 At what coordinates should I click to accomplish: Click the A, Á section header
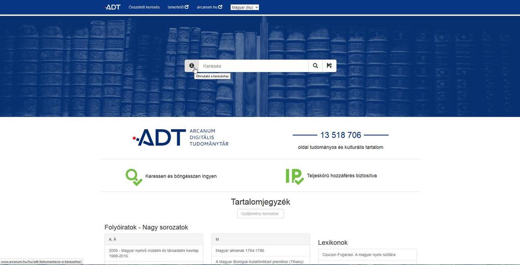(x=153, y=239)
